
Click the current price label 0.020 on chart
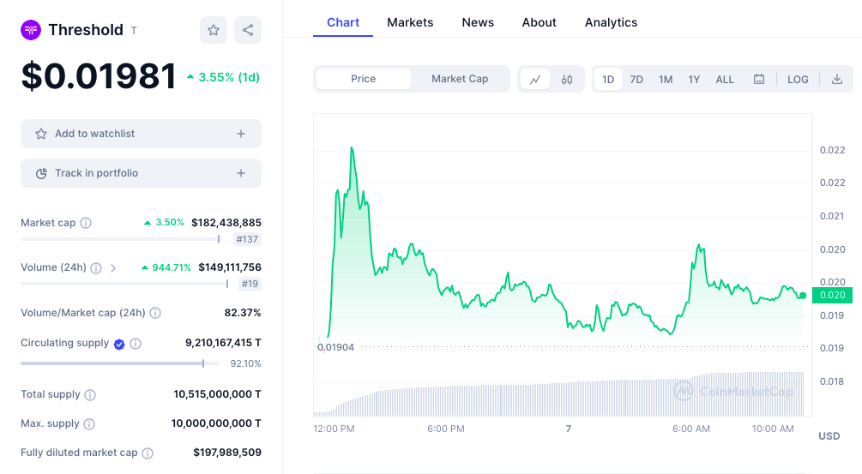tap(832, 295)
